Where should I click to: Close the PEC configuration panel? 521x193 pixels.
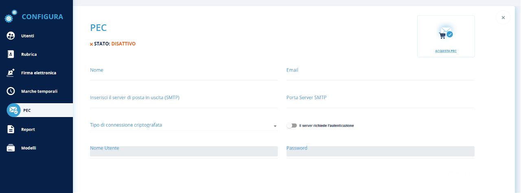click(x=503, y=17)
